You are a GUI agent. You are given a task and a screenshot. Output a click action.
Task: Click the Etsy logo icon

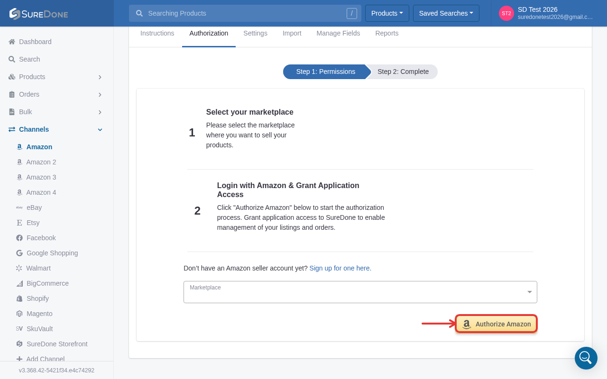pos(19,223)
